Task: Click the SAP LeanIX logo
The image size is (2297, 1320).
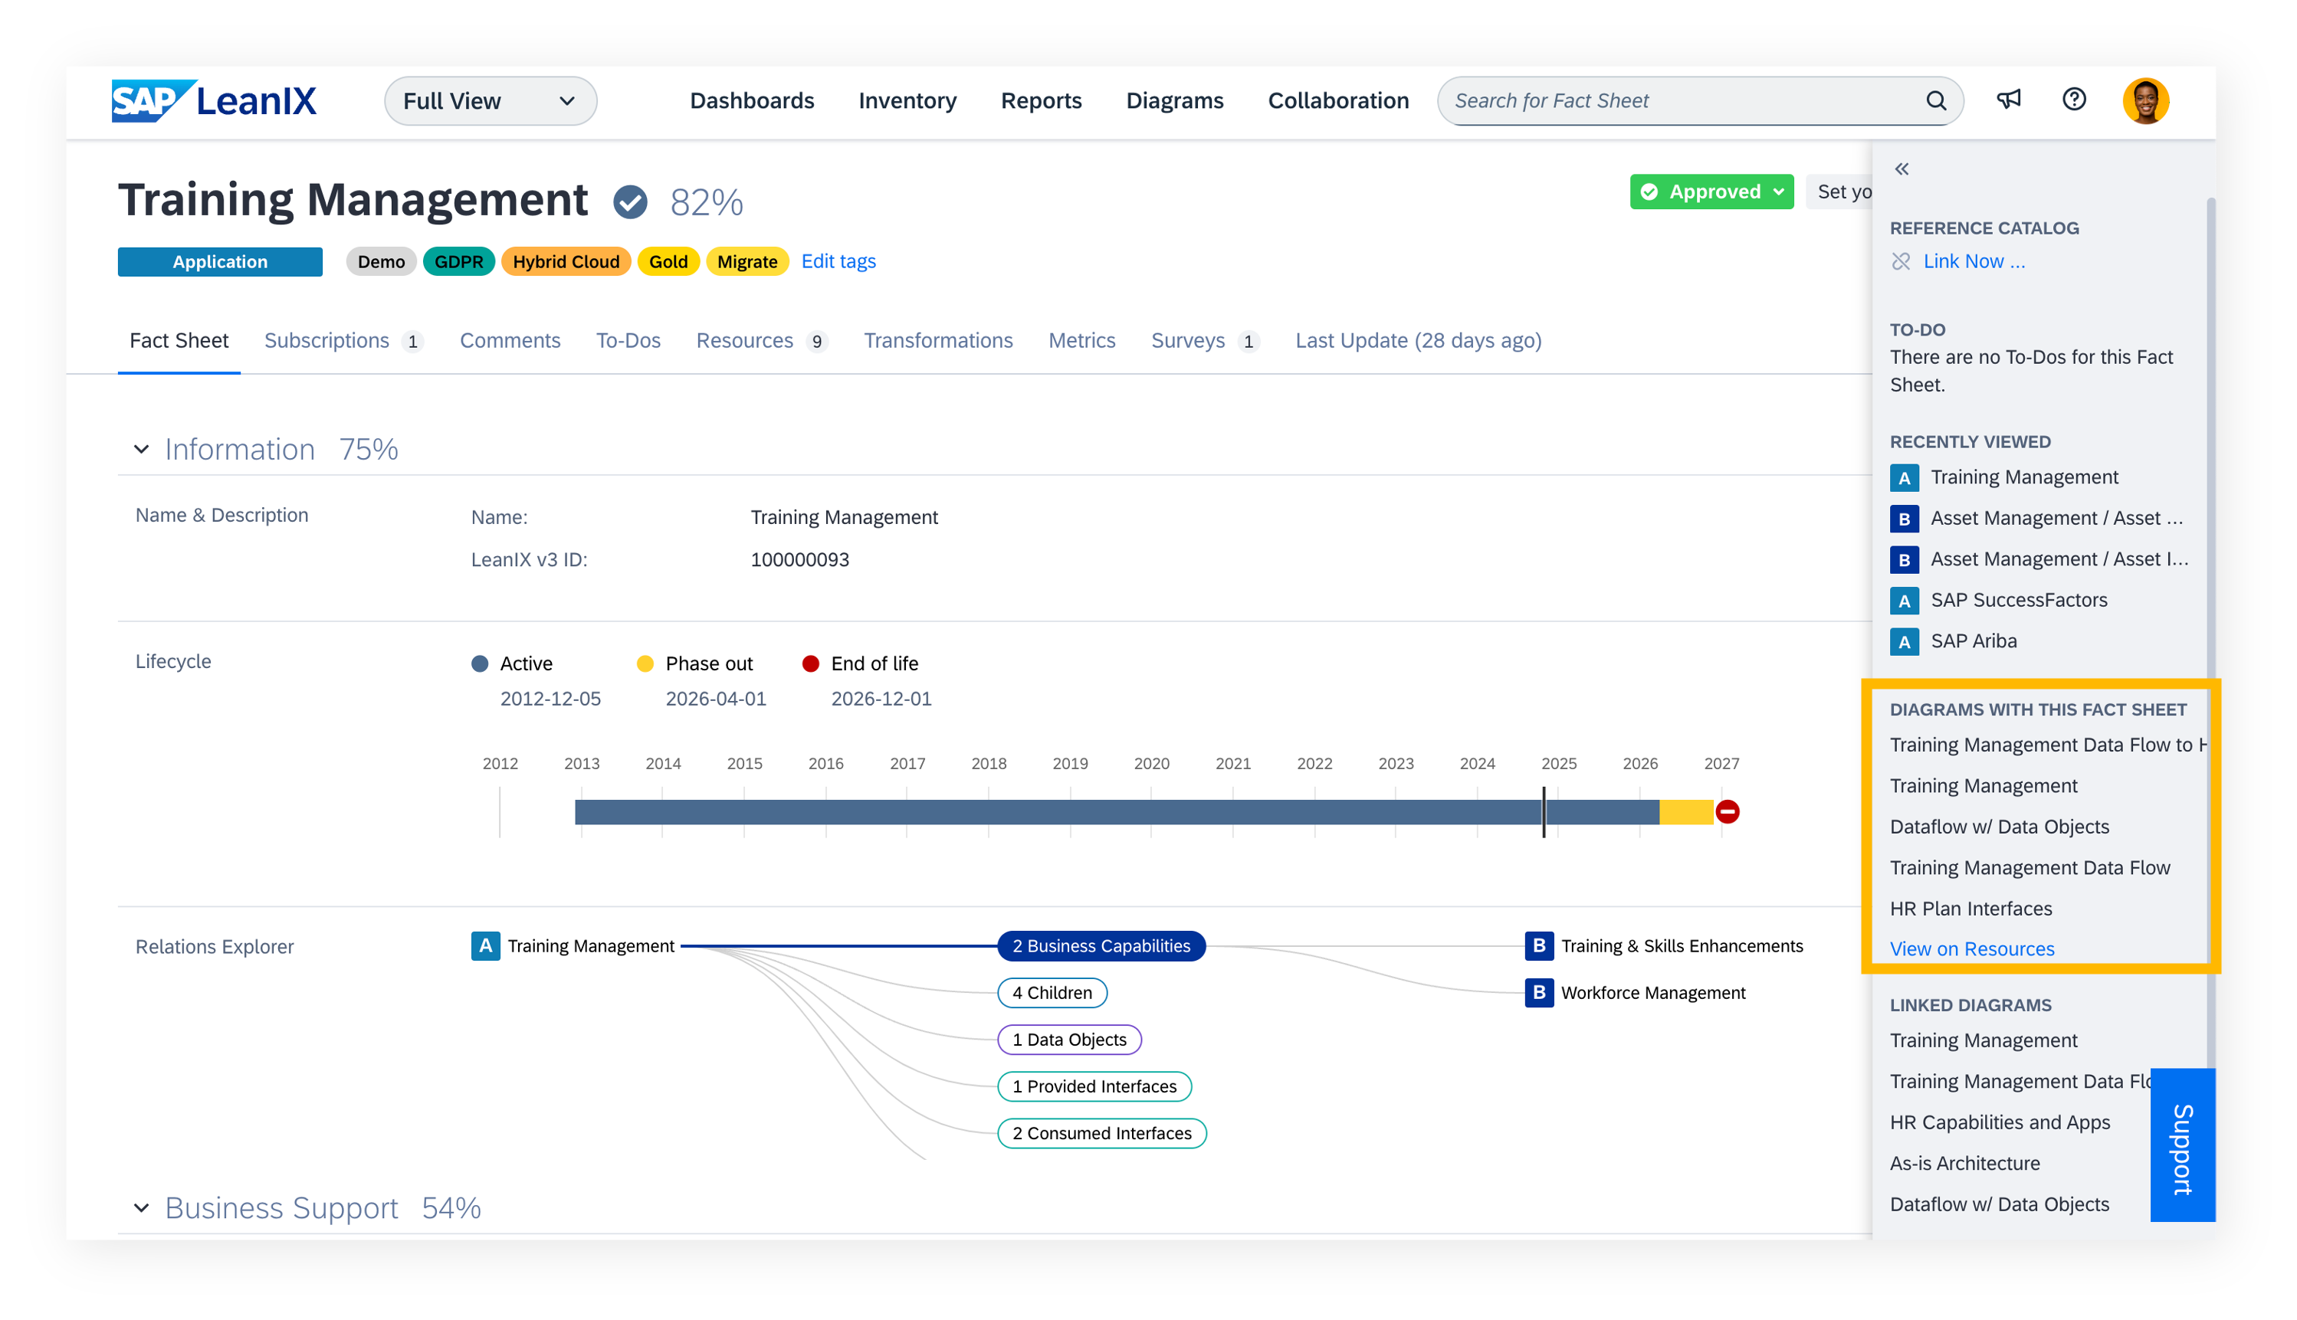Action: pyautogui.click(x=214, y=100)
